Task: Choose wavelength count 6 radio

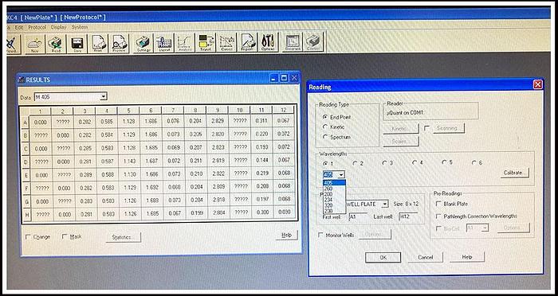Action: point(474,163)
